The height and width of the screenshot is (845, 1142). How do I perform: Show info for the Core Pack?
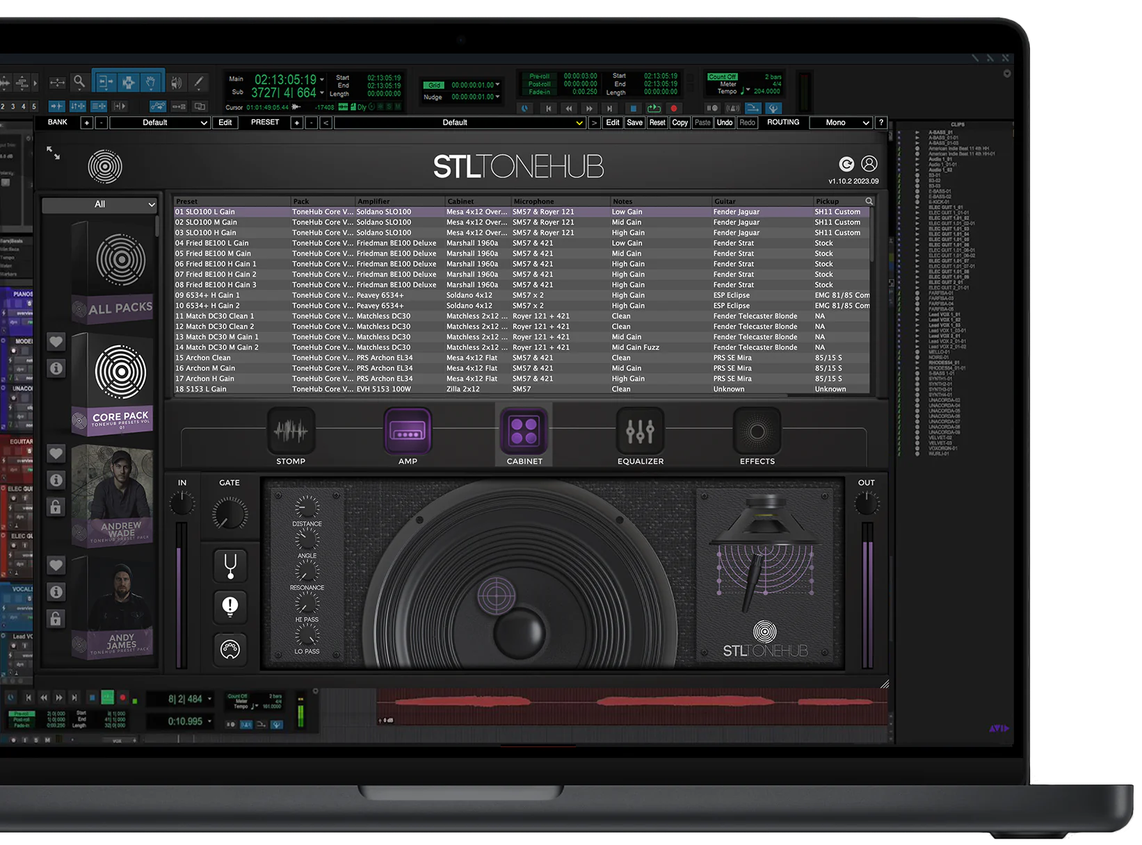click(x=56, y=368)
